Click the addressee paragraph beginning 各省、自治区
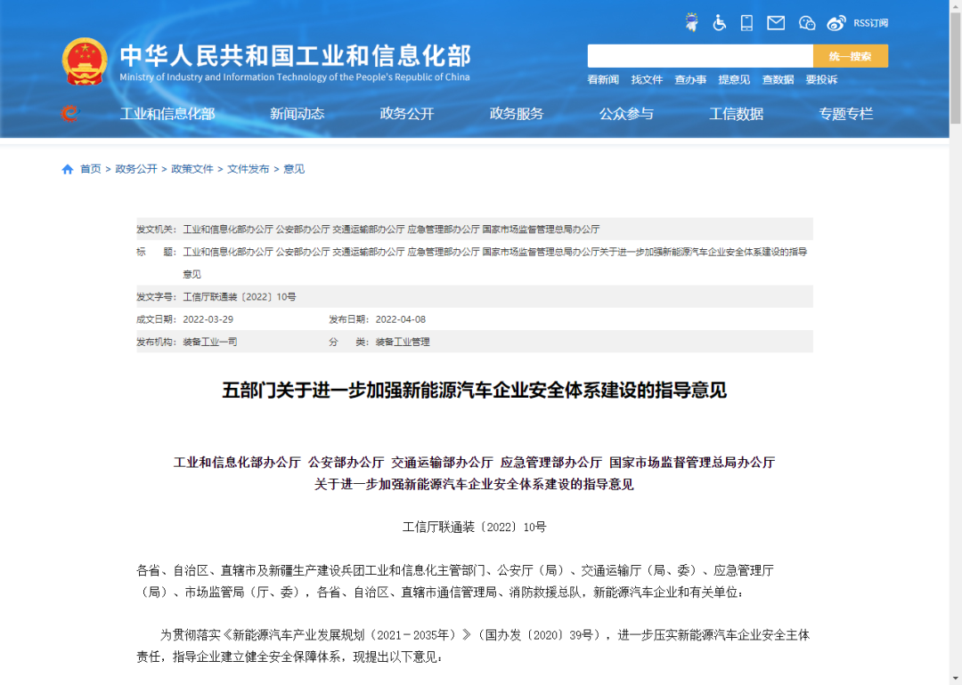The image size is (962, 685). click(455, 582)
